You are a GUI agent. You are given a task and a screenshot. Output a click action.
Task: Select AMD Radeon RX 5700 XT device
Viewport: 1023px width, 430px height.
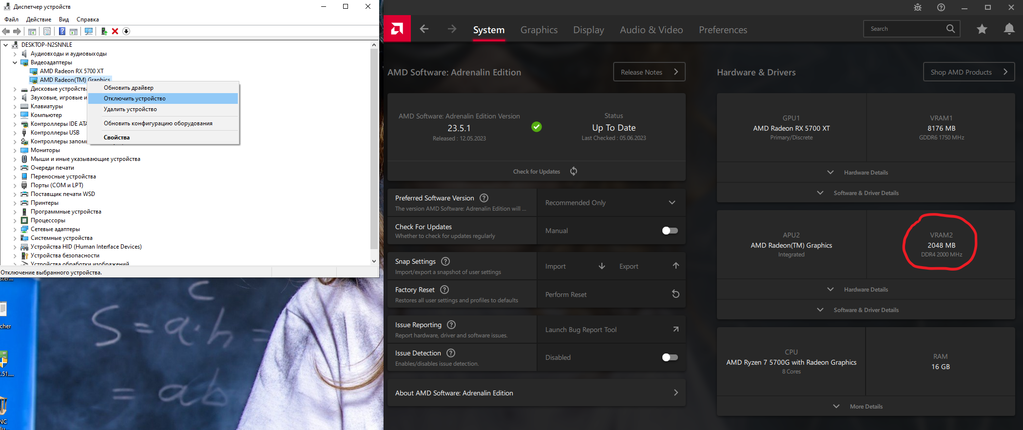tap(72, 71)
